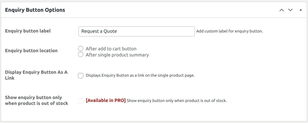Click the Enquiry Button Options heading
Screen dimensions: 308x123
35,10
